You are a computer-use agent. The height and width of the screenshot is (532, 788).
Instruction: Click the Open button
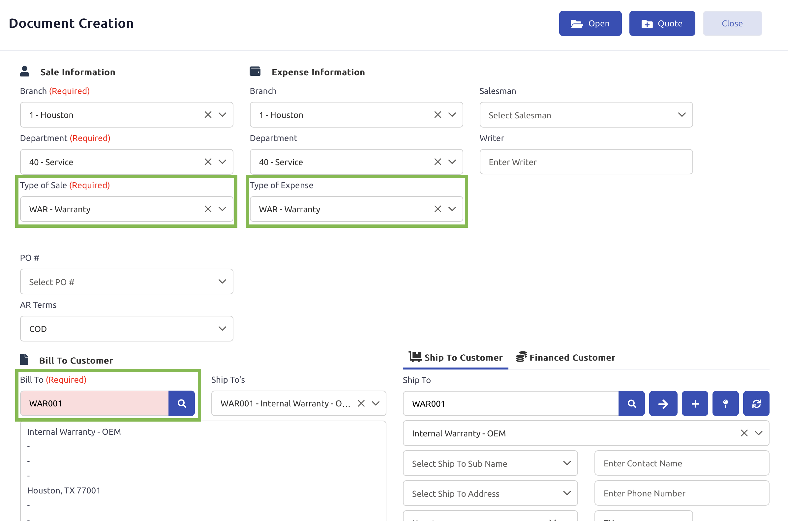coord(590,23)
